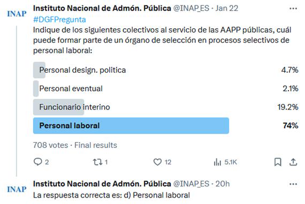Click the retweet icon with count 1

97,162
